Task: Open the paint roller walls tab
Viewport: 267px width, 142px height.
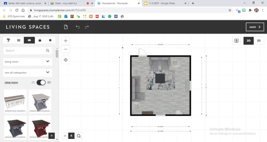Action: (x=8, y=40)
